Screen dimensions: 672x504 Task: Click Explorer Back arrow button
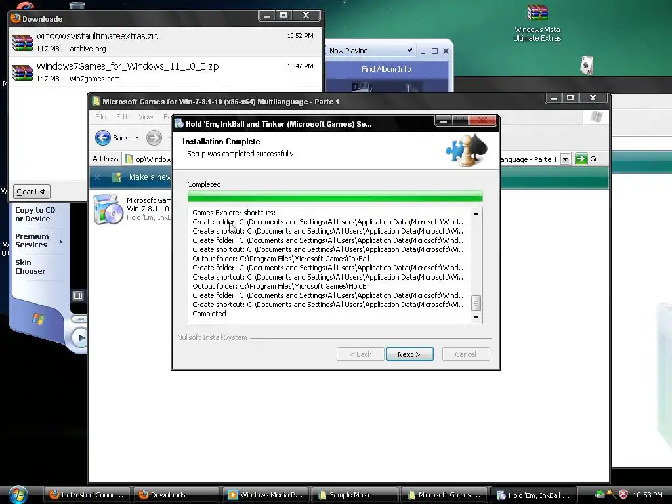coord(103,138)
